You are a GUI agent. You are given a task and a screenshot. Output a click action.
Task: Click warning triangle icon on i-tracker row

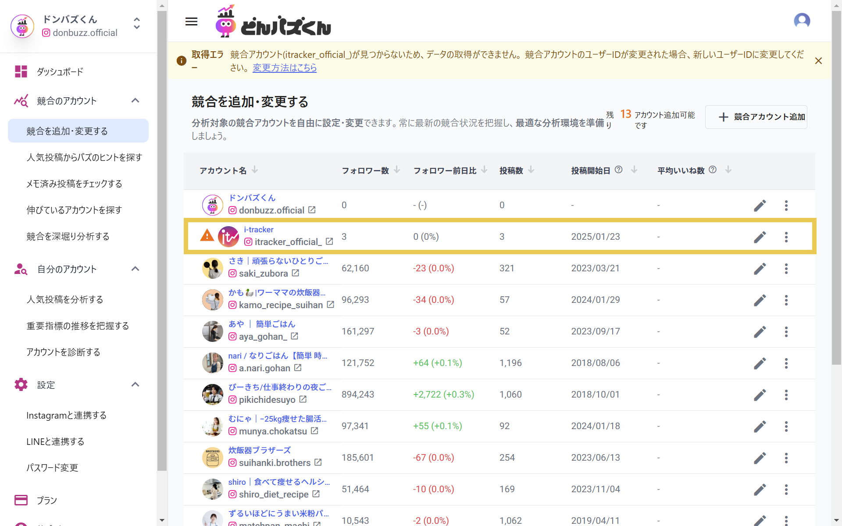coord(207,236)
